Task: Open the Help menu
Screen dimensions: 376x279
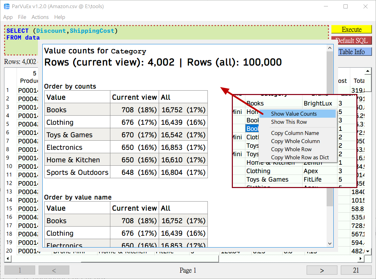Action: (x=60, y=17)
